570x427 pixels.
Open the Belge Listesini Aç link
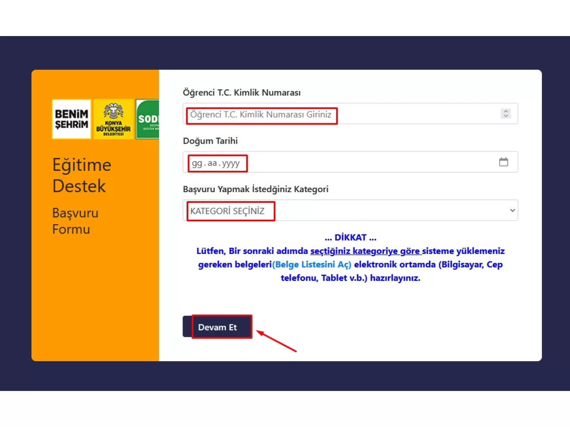[x=312, y=264]
